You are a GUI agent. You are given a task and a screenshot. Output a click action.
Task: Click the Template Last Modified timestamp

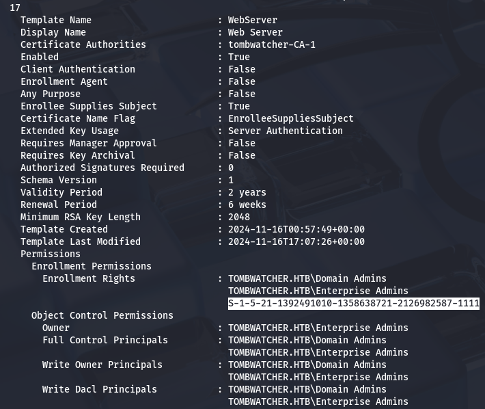point(296,241)
